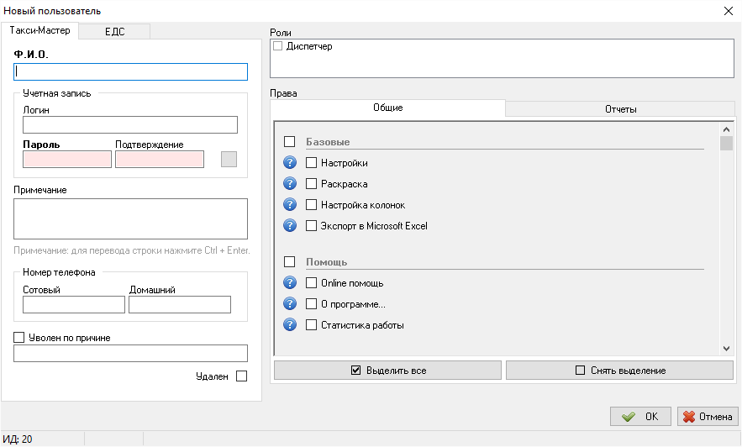Switch to the ЕДС tab
This screenshot has height=447, width=742.
point(113,31)
